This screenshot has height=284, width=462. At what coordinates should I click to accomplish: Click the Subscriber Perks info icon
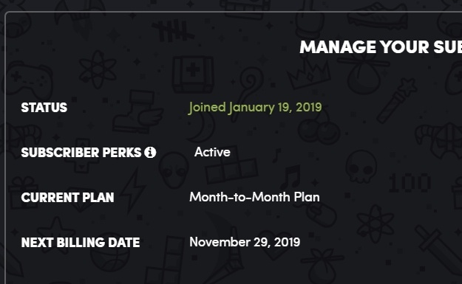[150, 152]
